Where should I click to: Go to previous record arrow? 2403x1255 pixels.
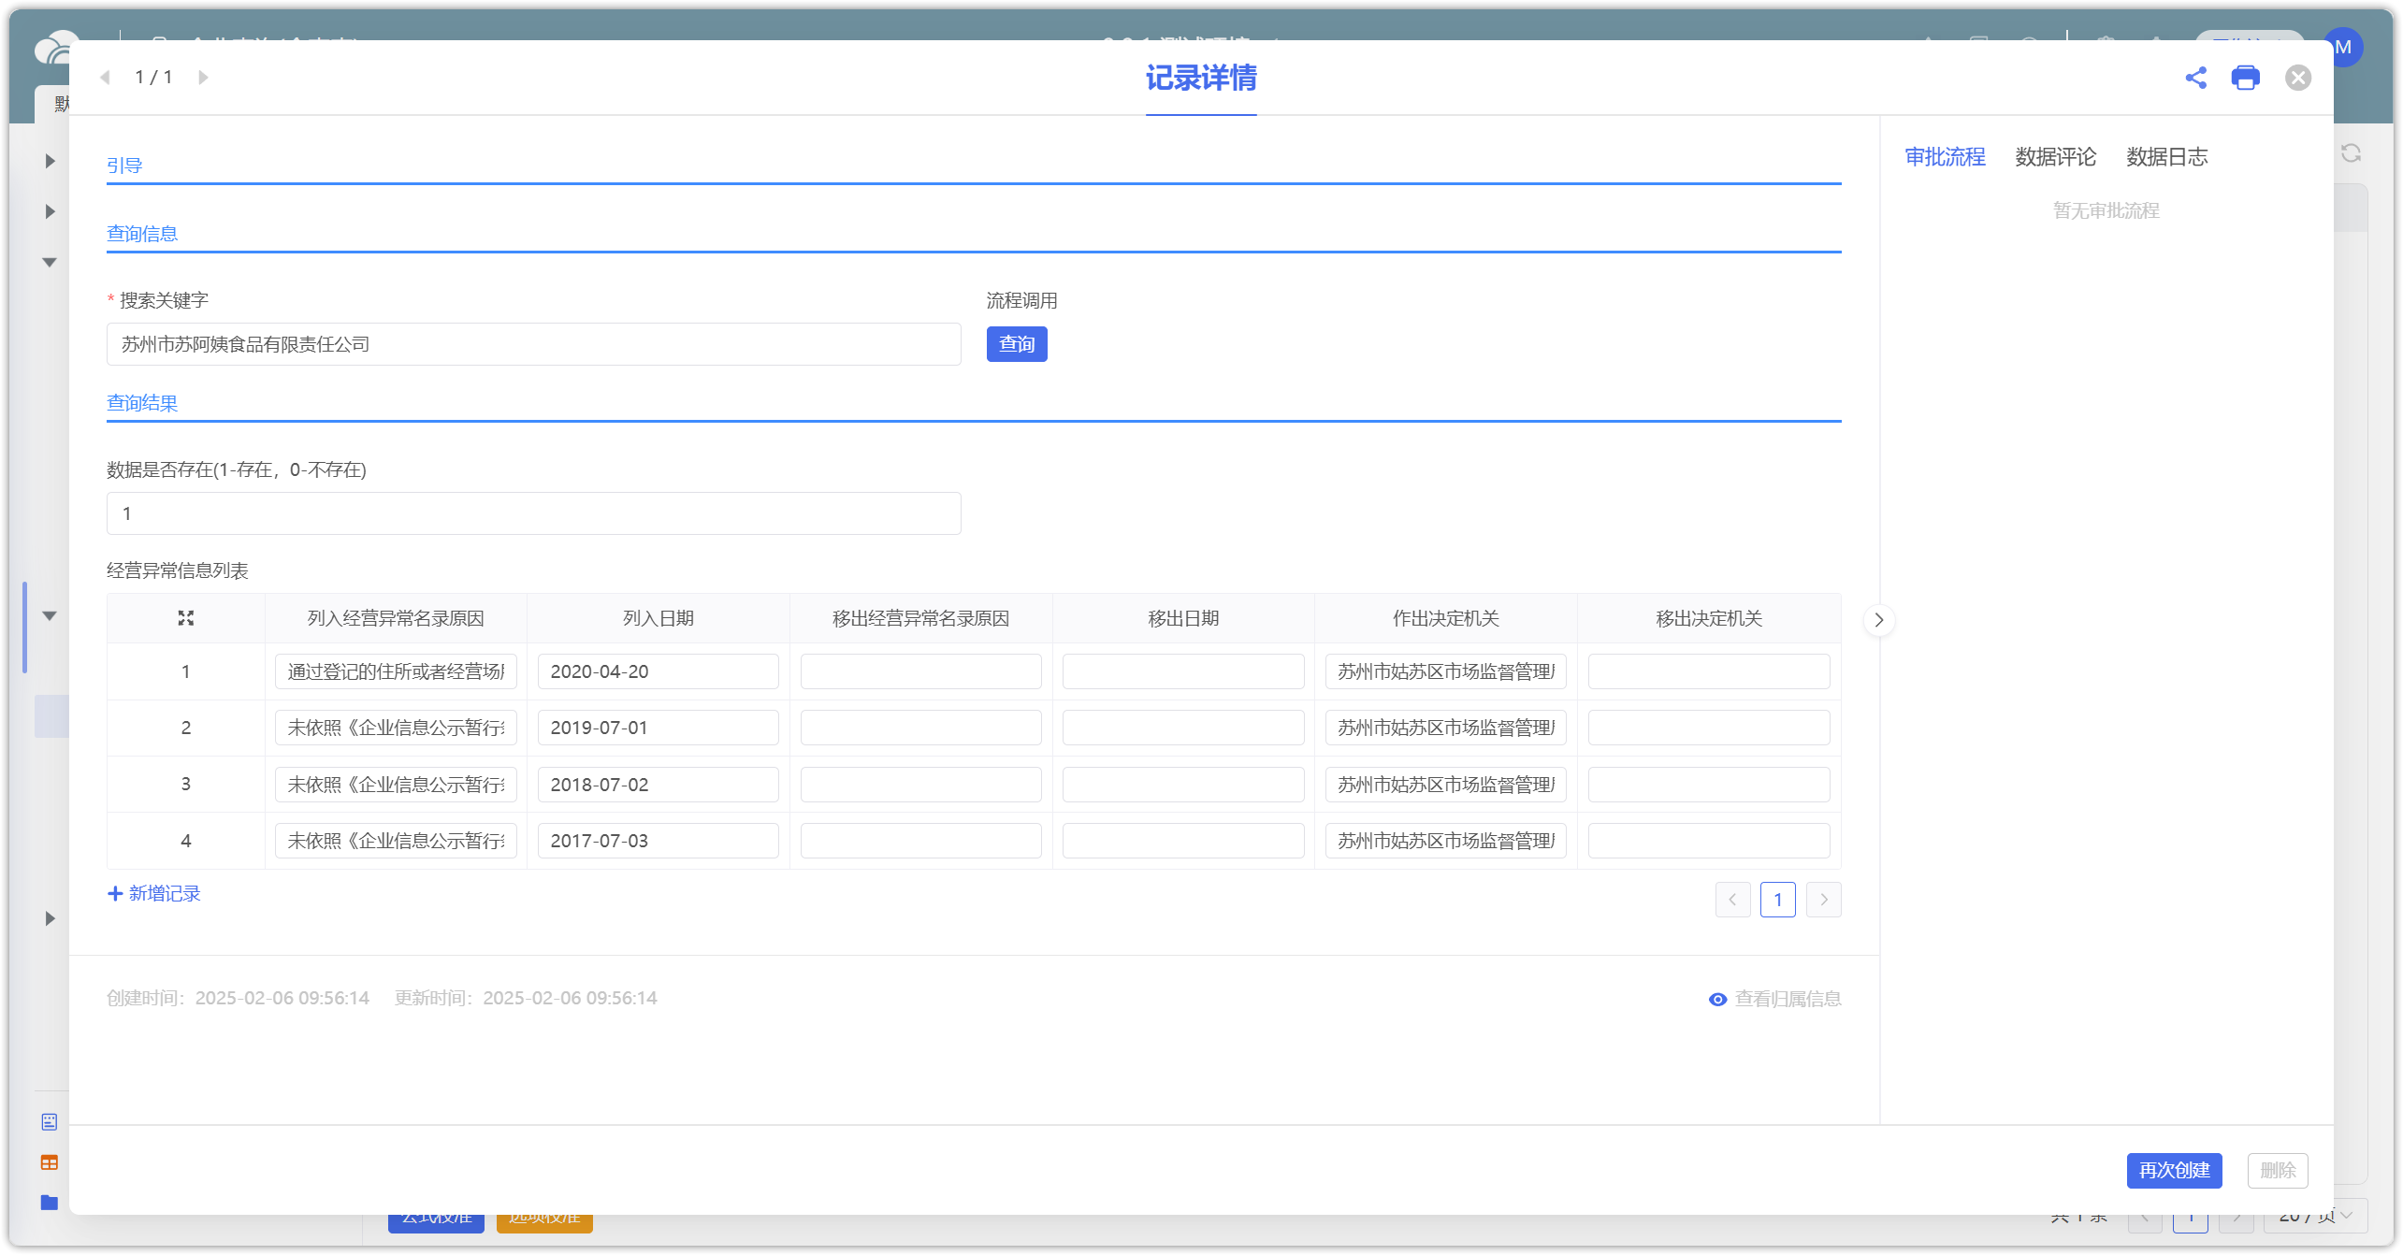tap(106, 78)
